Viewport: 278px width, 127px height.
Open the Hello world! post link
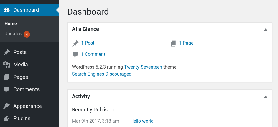click(x=142, y=121)
